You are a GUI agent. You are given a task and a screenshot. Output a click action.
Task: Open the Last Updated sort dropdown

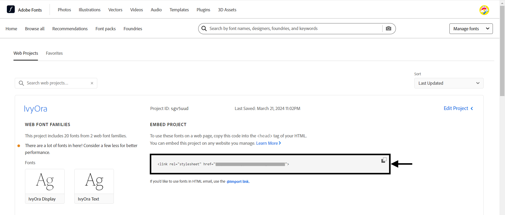tap(449, 83)
